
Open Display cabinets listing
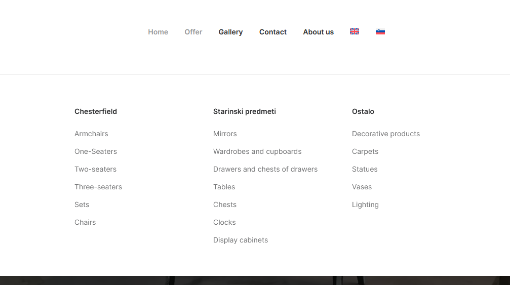click(241, 240)
